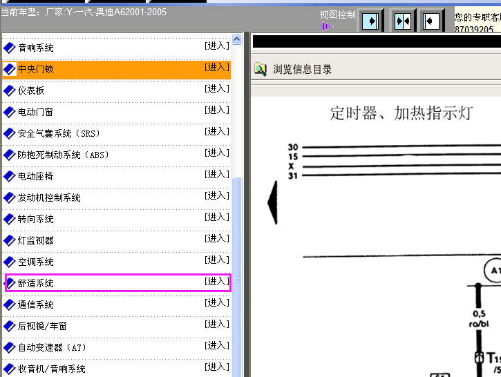501x377 pixels.
Task: Click the book icon beside 后视镜/车窗
Action: (x=9, y=326)
